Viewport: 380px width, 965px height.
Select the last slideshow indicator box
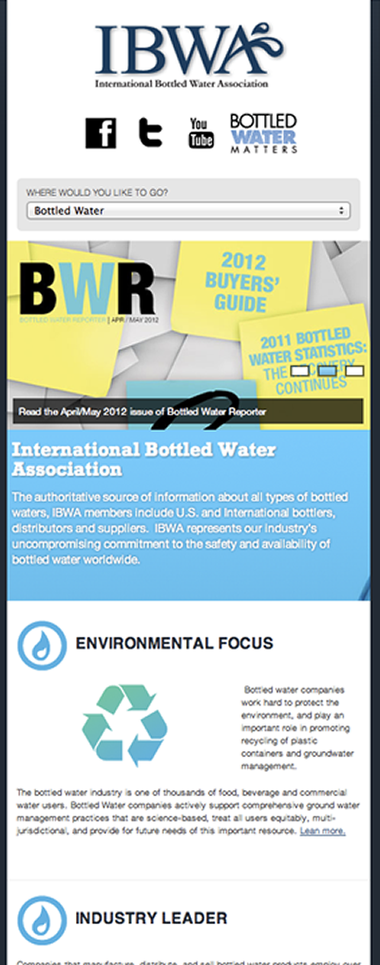point(354,371)
